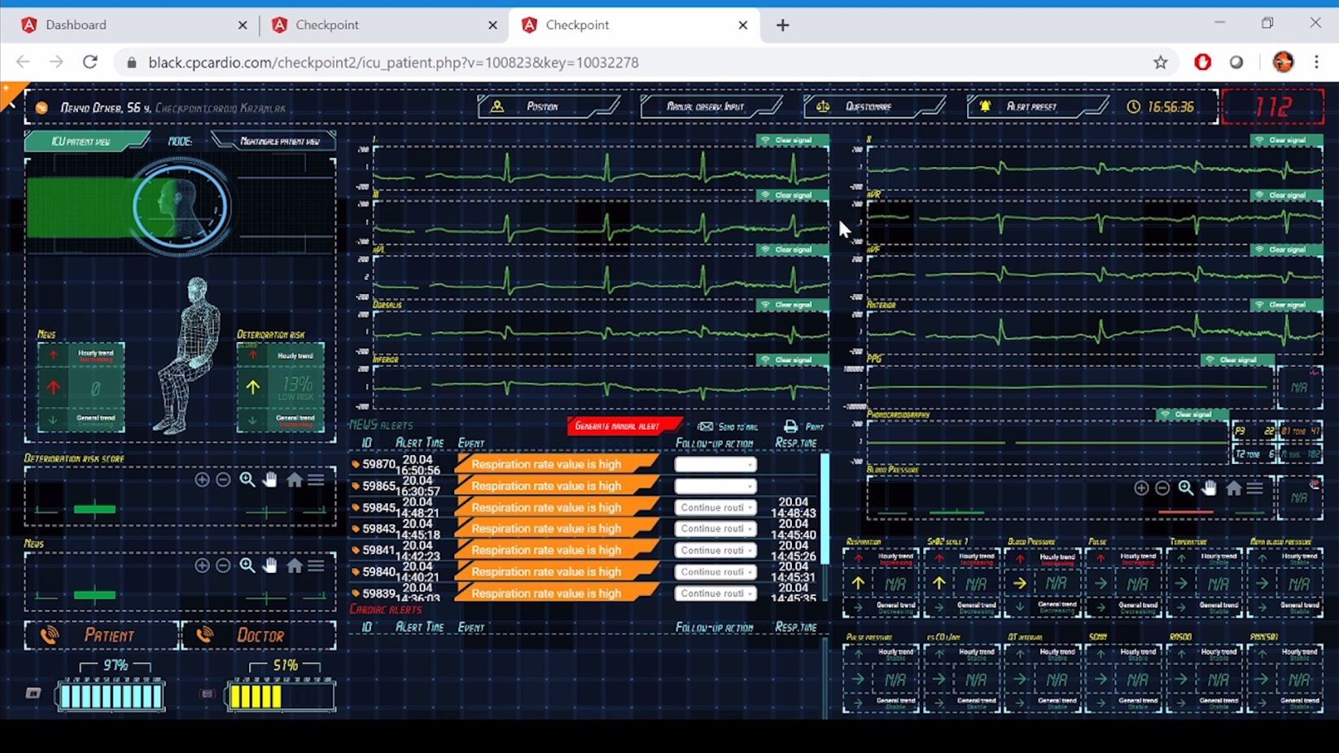Screen dimensions: 1339x753
Task: Bookmark this page with star icon
Action: coord(1160,63)
